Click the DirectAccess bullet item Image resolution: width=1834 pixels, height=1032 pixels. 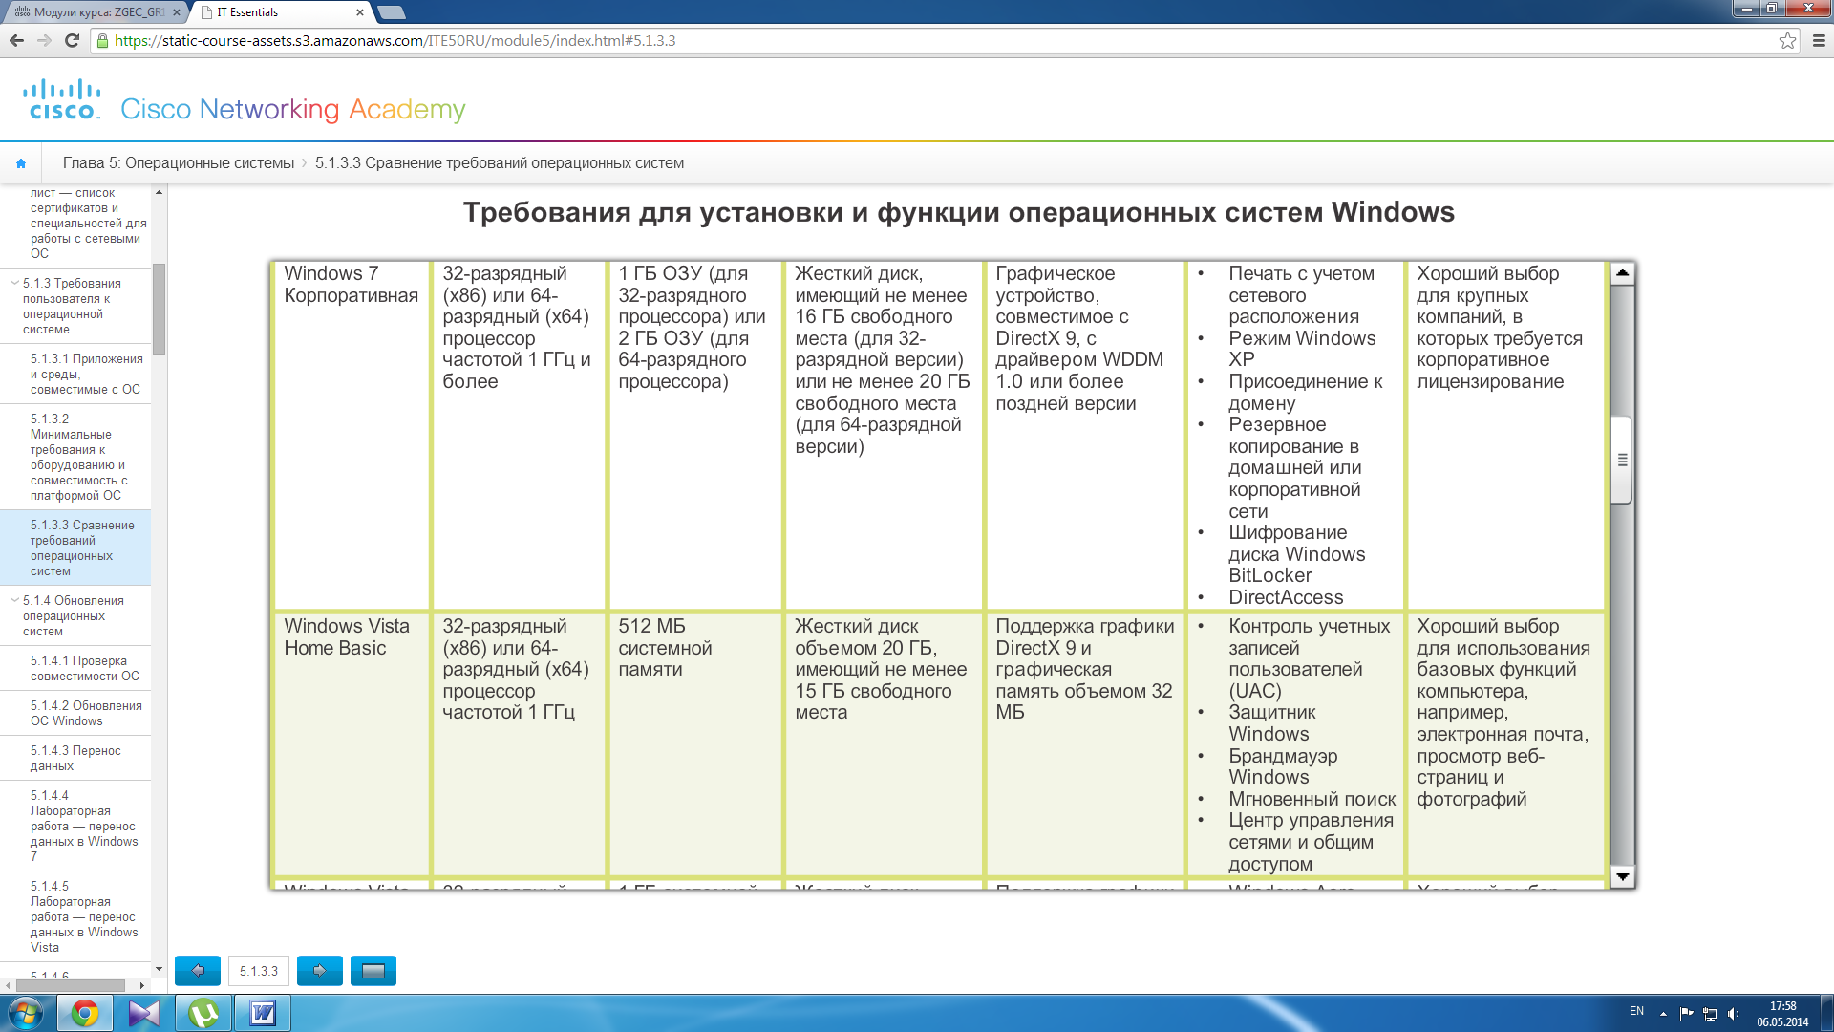pyautogui.click(x=1286, y=597)
